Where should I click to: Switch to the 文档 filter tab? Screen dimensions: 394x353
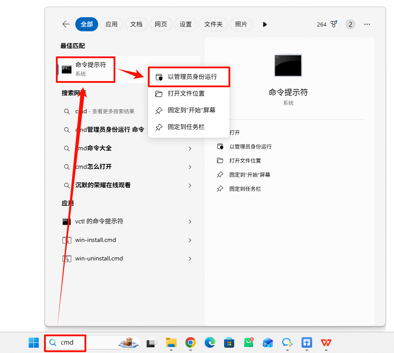tap(136, 24)
